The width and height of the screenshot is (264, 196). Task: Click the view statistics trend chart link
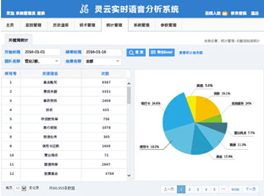[x=191, y=53]
